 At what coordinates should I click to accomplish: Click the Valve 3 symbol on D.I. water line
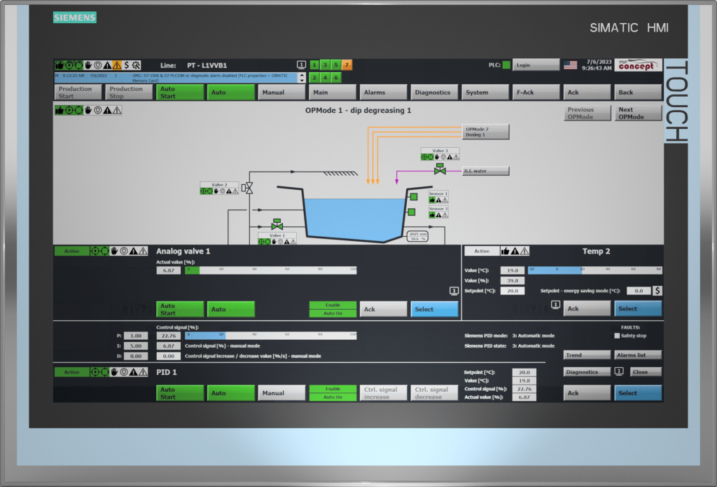coord(440,169)
